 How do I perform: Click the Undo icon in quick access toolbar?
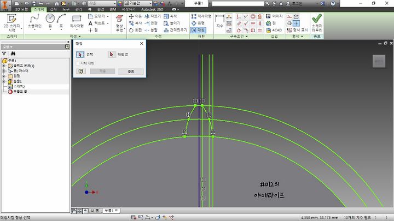(41, 3)
